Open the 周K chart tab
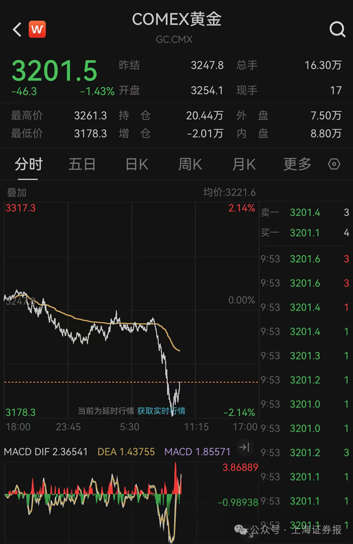 [x=190, y=165]
